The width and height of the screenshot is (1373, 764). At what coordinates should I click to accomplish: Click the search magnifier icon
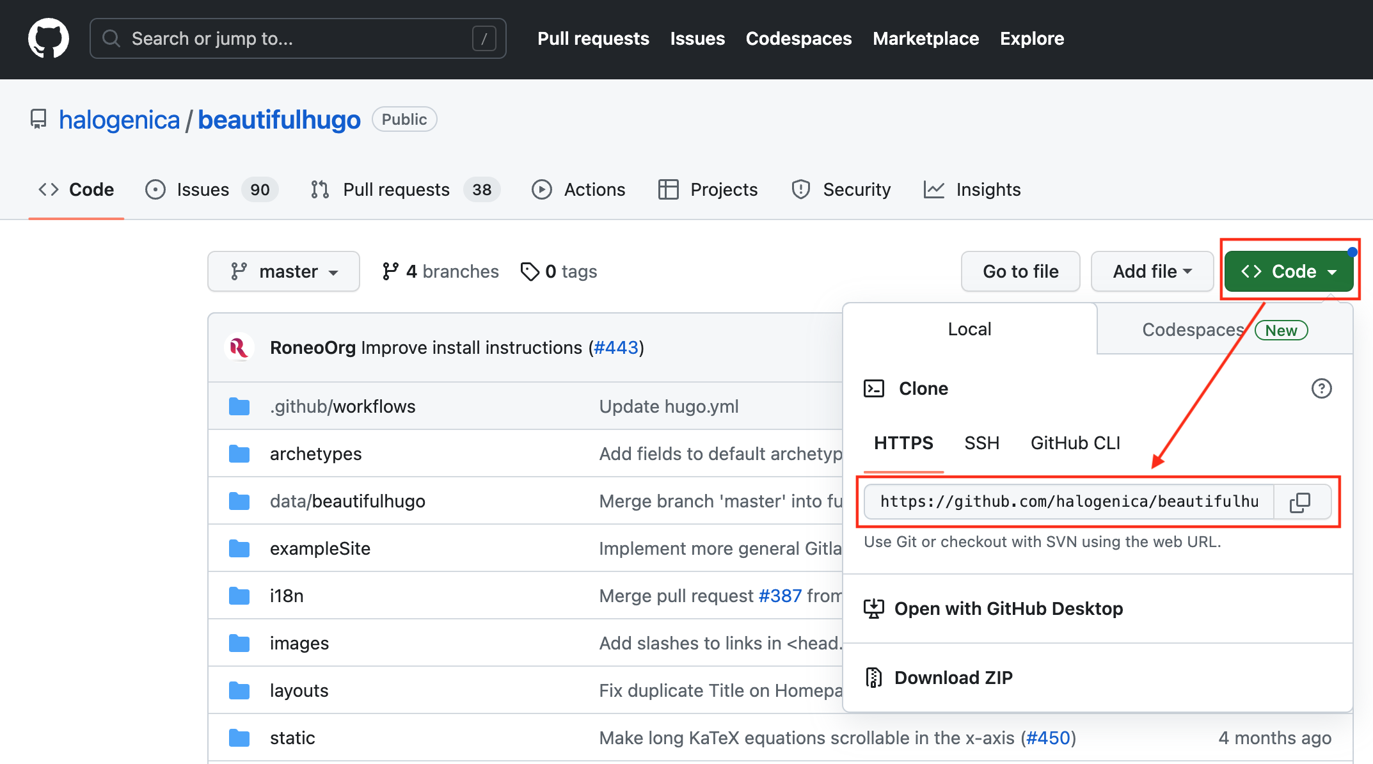click(x=111, y=38)
